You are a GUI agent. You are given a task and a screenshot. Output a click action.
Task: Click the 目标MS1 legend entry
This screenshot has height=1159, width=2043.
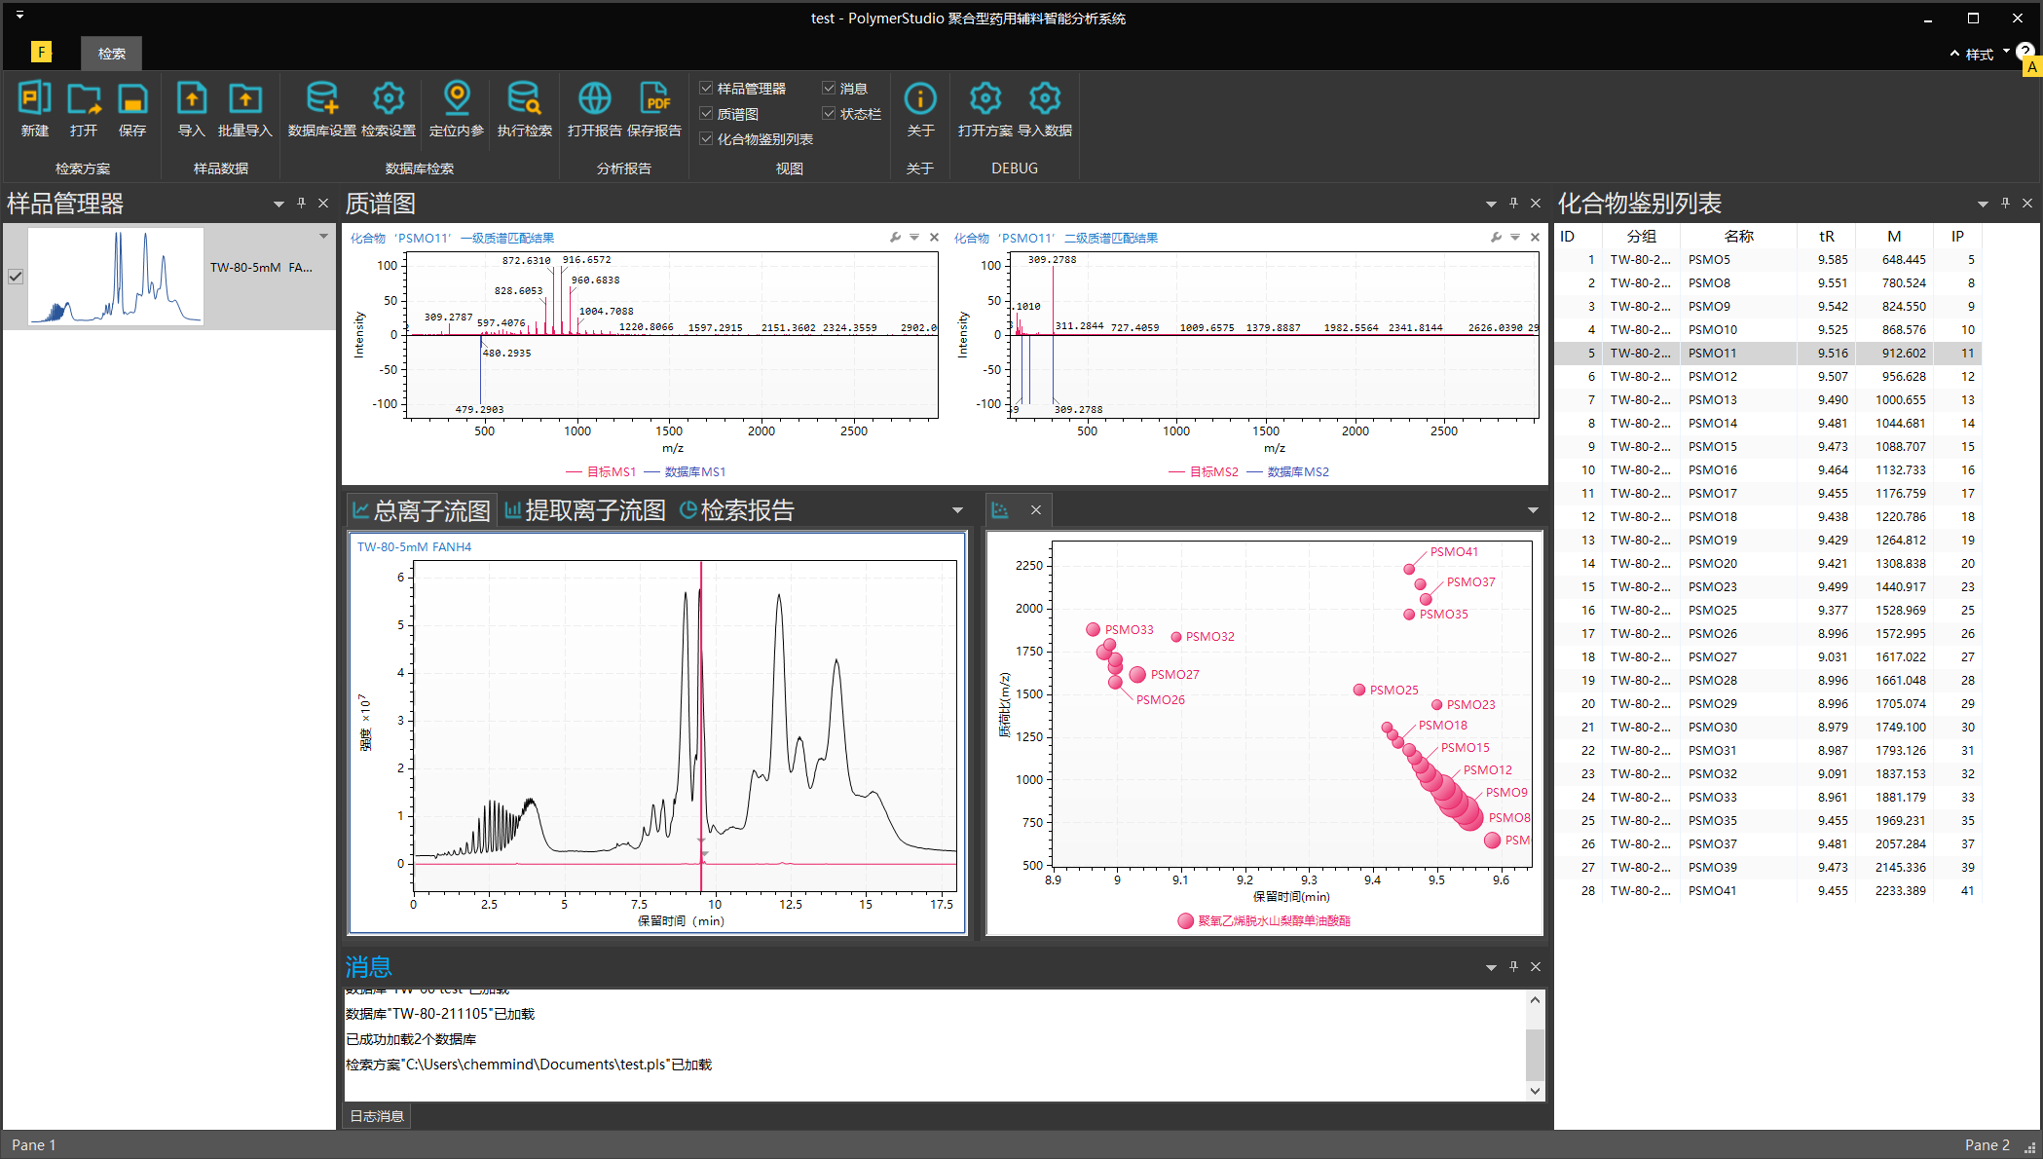600,471
